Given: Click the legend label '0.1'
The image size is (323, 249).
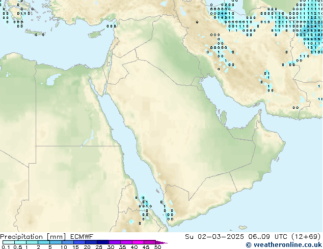Looking at the screenshot, I should point(6,247).
